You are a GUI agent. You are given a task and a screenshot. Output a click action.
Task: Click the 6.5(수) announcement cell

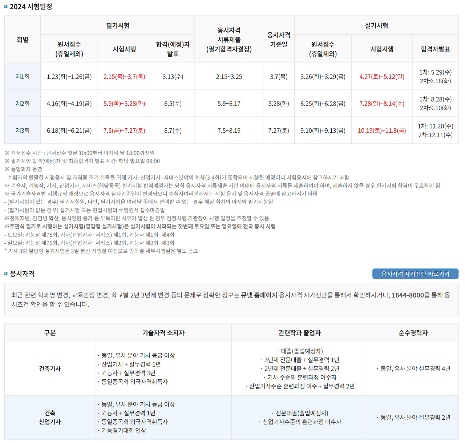pos(173,103)
